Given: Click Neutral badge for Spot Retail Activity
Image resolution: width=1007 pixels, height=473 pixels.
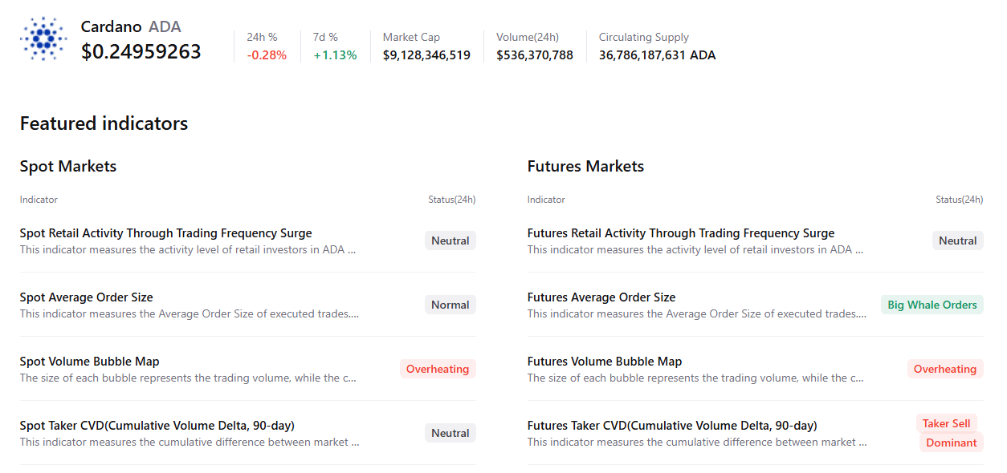Looking at the screenshot, I should click(x=450, y=241).
